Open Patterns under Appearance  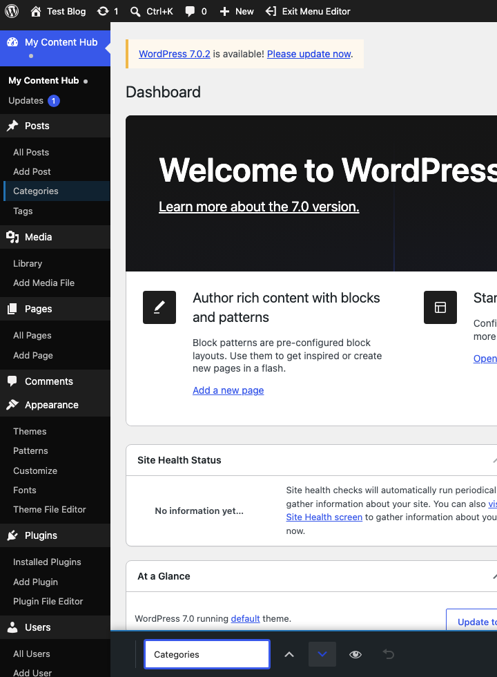pyautogui.click(x=30, y=450)
